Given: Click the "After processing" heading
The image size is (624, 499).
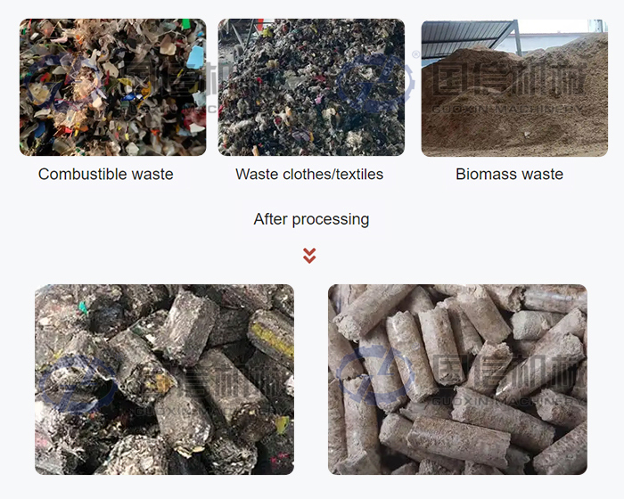Looking at the screenshot, I should coord(311,219).
